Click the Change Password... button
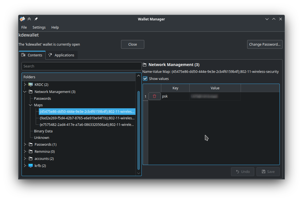Screen dimensions: 303x201 tap(265, 44)
